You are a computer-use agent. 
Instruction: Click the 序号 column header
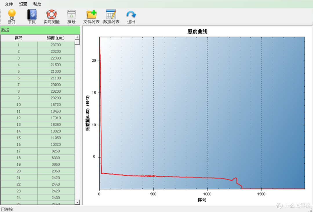coord(19,38)
